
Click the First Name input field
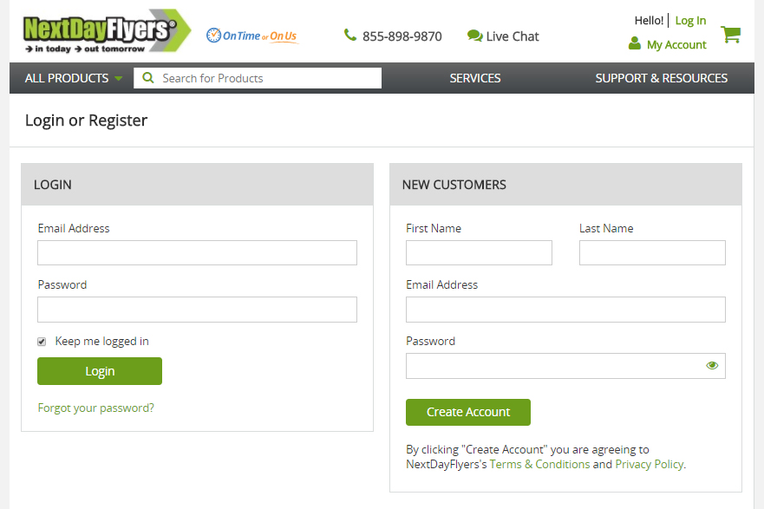pos(479,253)
